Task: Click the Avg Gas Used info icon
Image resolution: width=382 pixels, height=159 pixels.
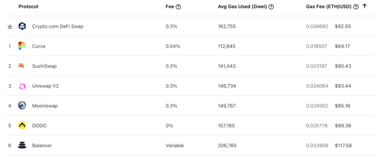Action: coord(271,7)
